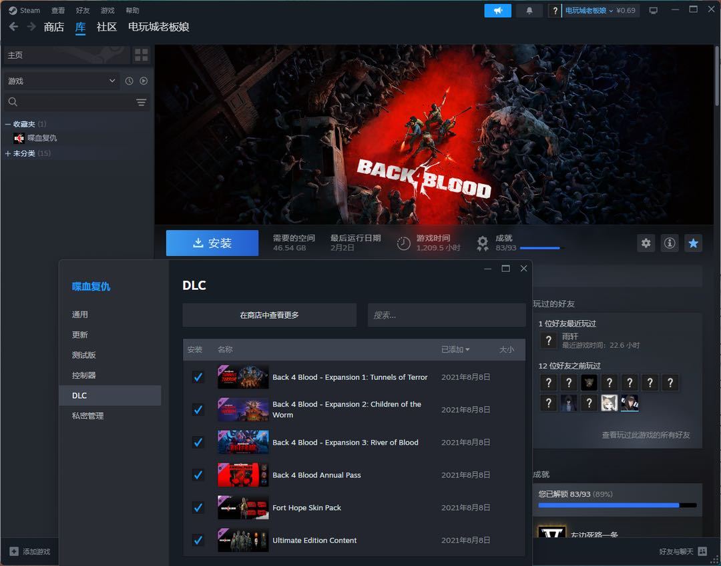Click achievements progress bar under 您已解锁 83/93
Screen dimensions: 721x566
[617, 505]
